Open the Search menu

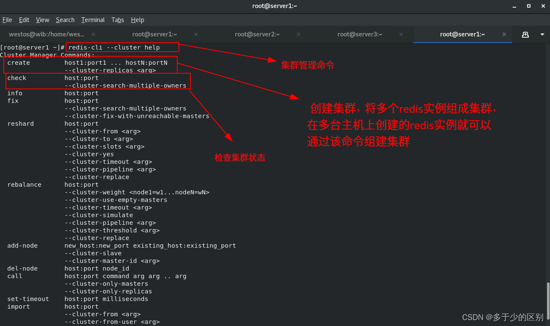coord(65,20)
